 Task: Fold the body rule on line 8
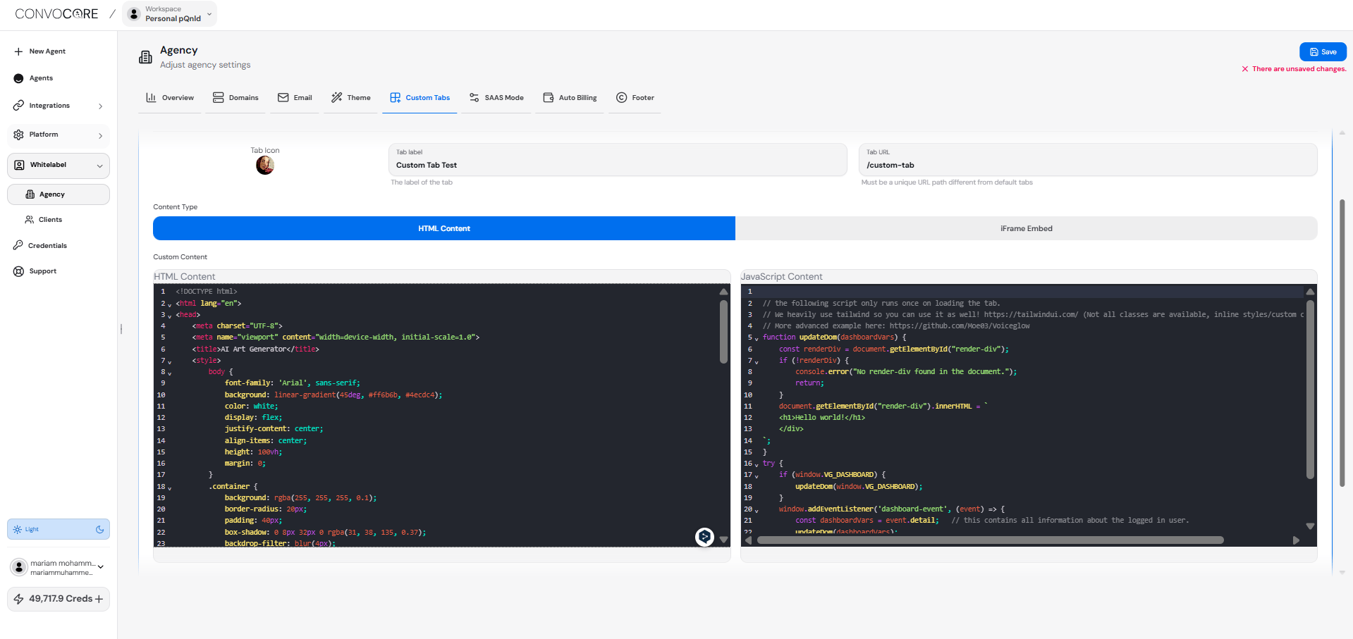(169, 373)
